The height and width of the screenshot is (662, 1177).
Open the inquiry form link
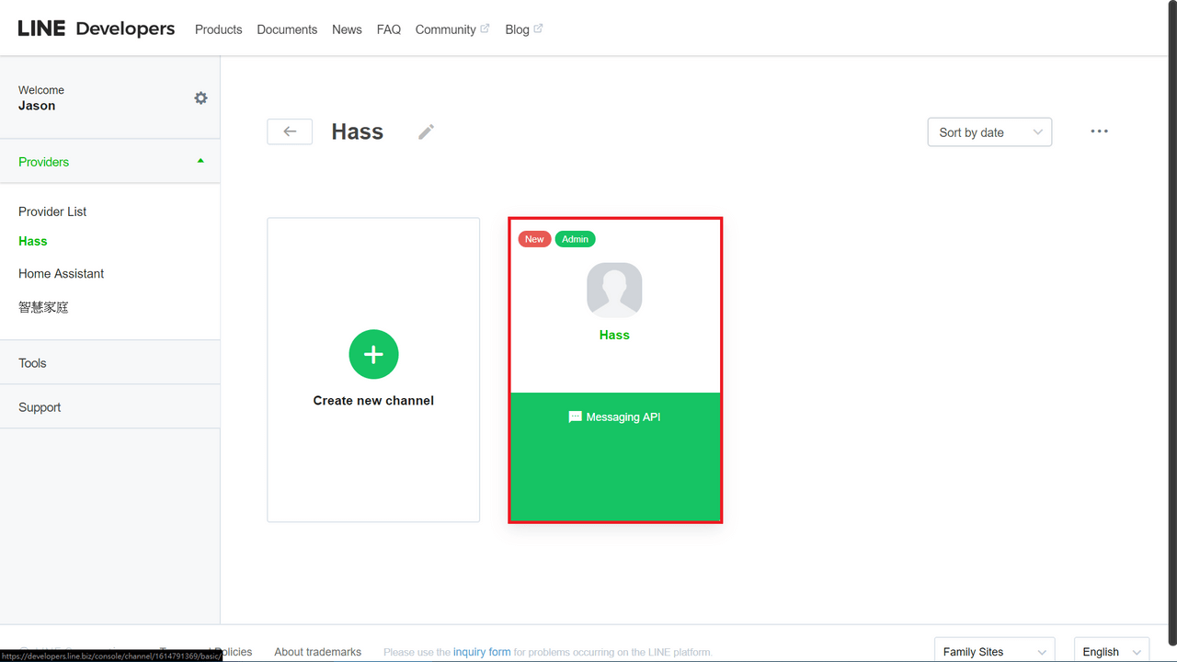[x=482, y=652]
